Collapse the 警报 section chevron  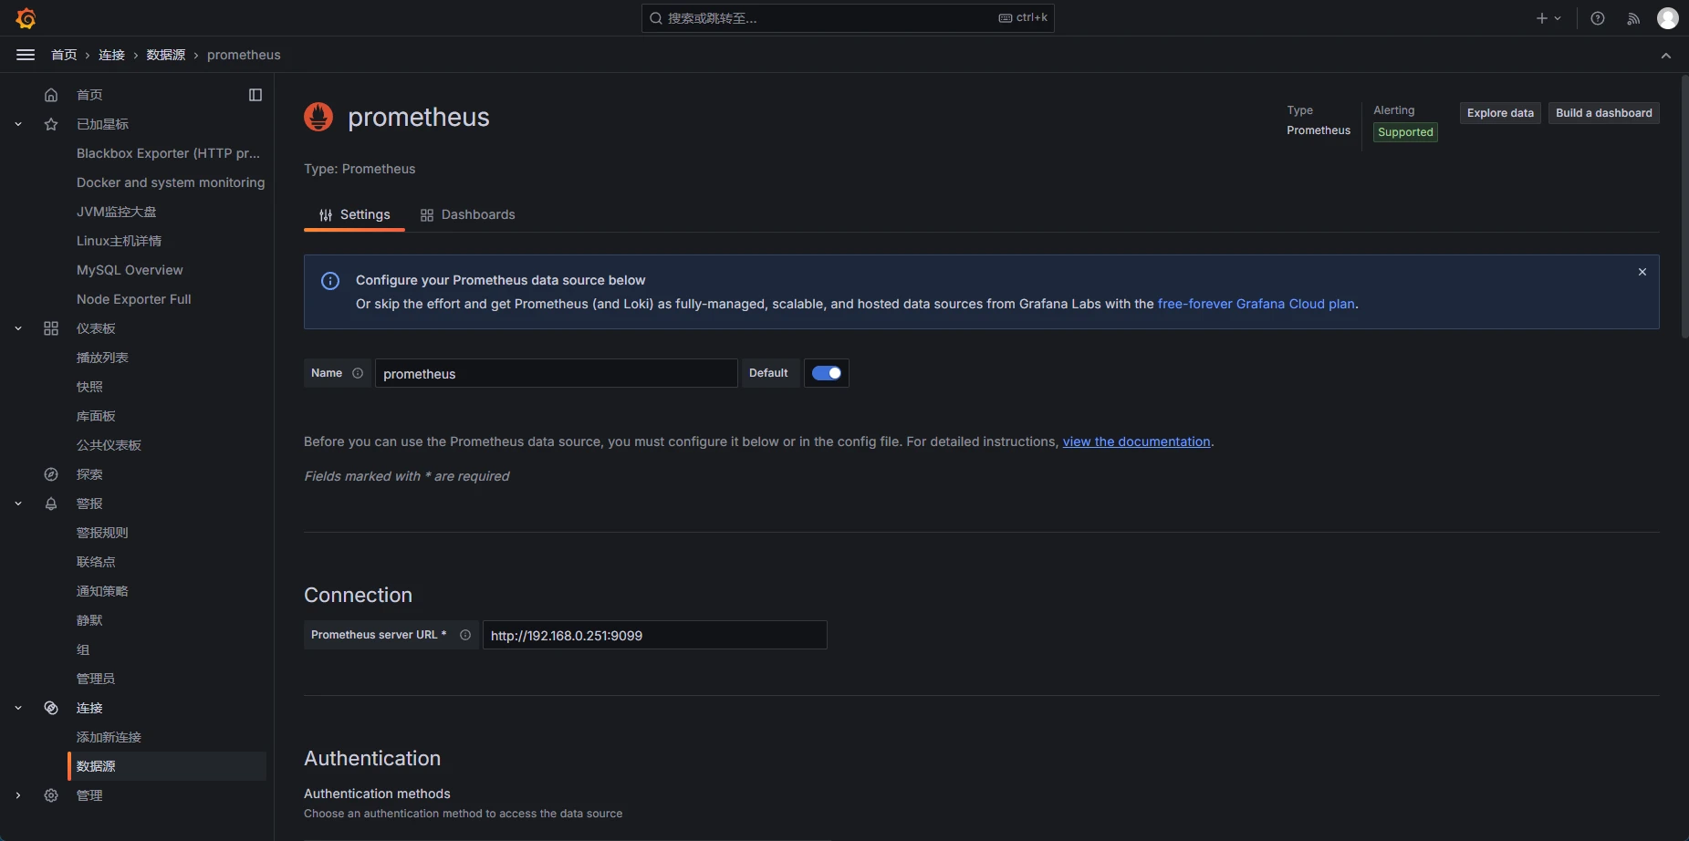(18, 504)
